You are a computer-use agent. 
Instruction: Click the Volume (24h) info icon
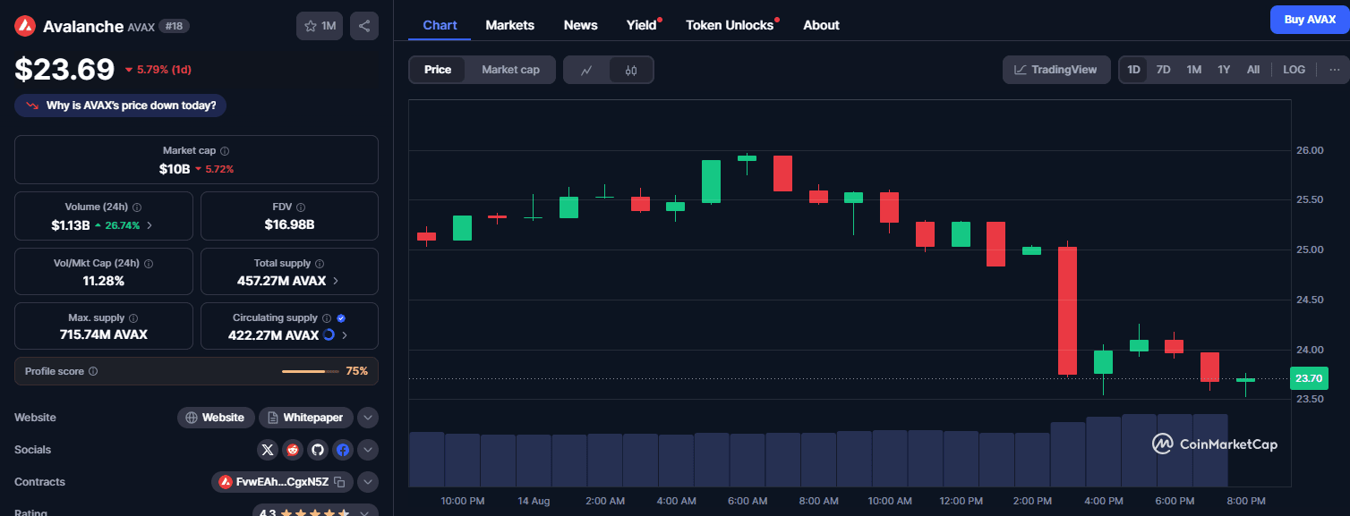coord(137,207)
